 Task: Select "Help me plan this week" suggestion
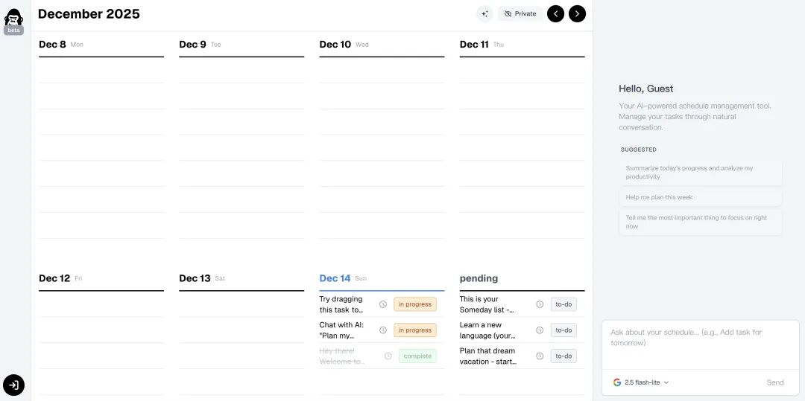(700, 197)
